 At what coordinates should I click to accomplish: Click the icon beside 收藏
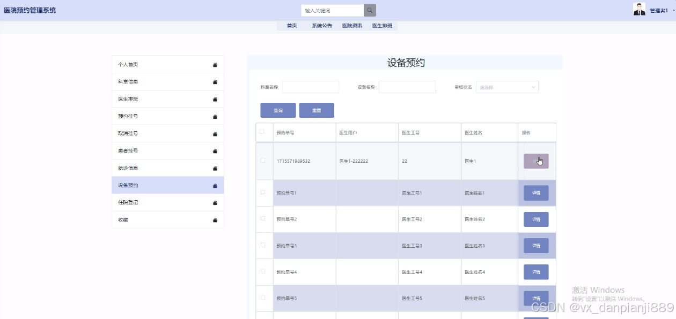[x=215, y=220]
